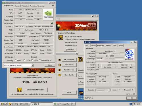Image resolution: width=142 pixels, height=106 pixels.
Task: Click the Edit Description icon
Action: (x=60, y=60)
